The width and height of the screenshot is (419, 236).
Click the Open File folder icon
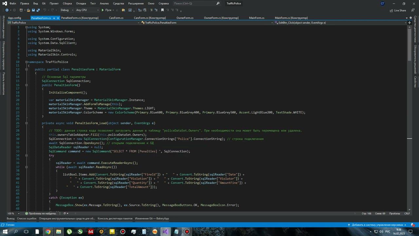pos(28,10)
